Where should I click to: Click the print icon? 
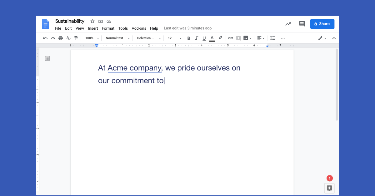(61, 38)
